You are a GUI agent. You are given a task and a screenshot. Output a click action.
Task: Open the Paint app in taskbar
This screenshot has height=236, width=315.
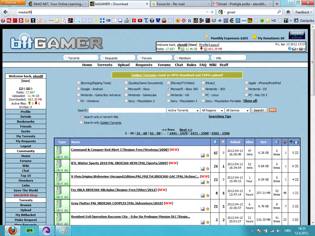(x=63, y=231)
